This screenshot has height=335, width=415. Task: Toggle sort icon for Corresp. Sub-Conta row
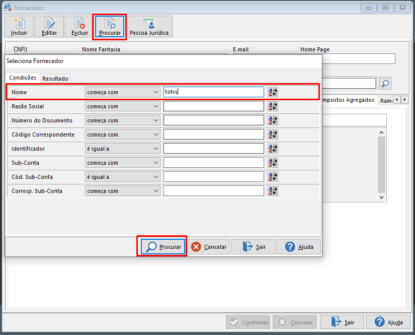tap(273, 191)
